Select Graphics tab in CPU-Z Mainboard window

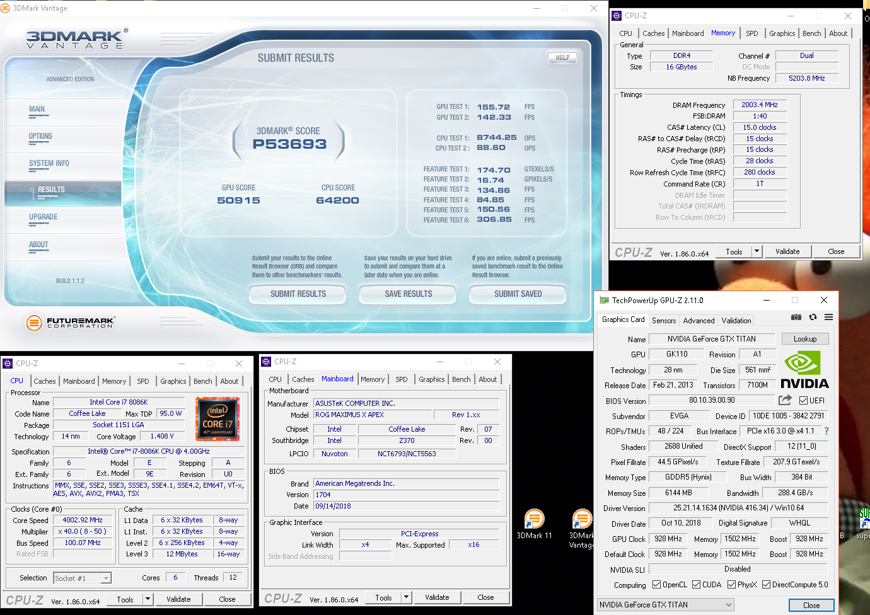click(432, 379)
